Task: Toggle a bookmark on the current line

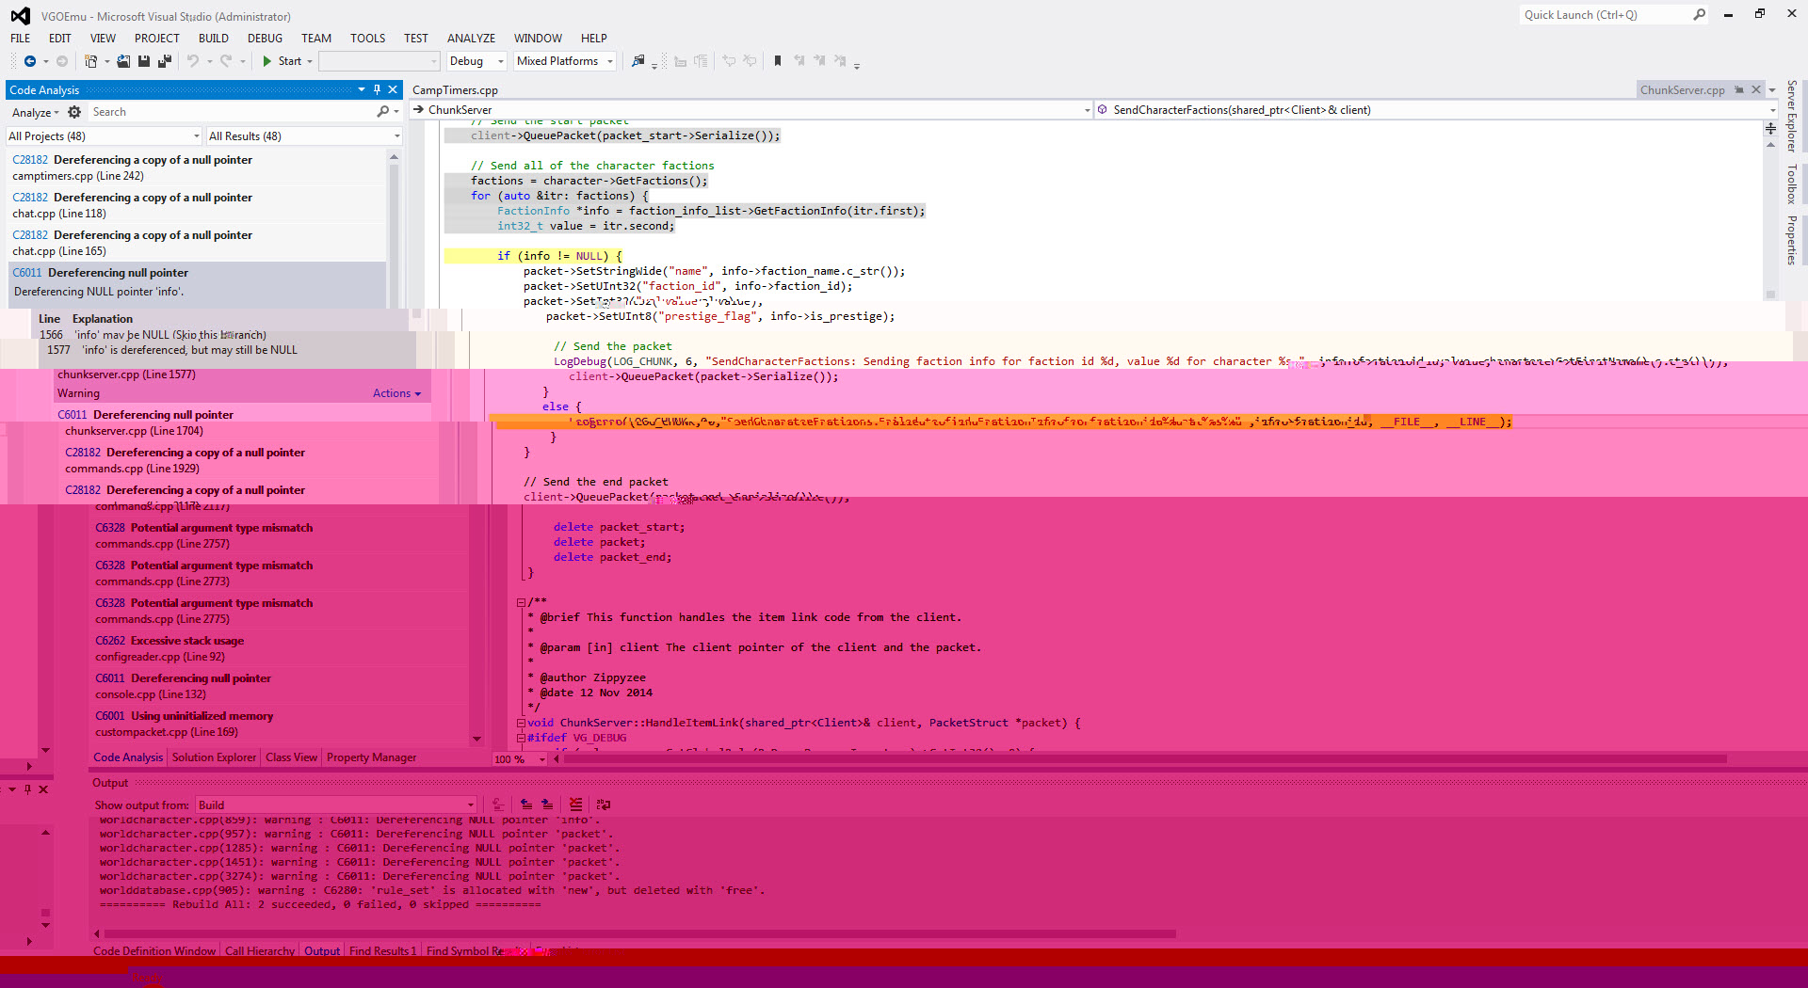Action: (x=778, y=61)
